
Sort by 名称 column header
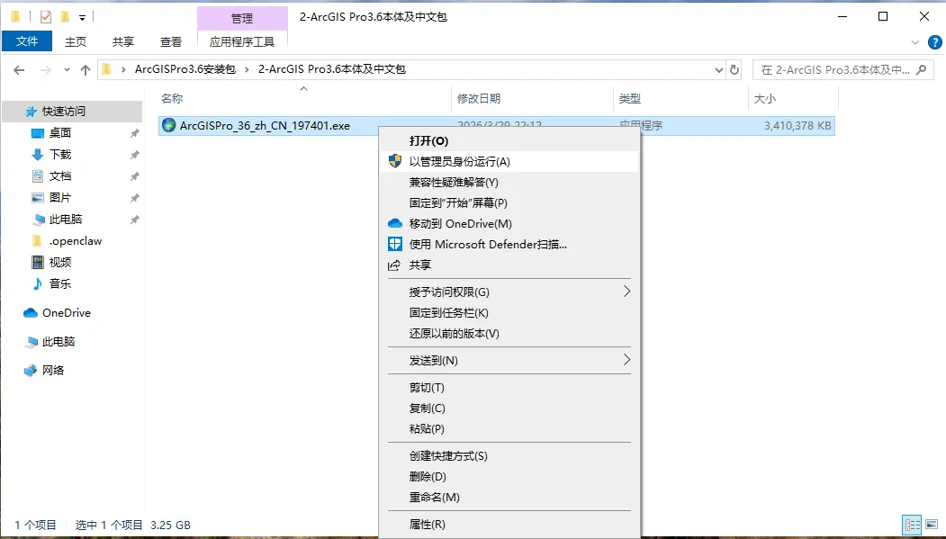[304, 98]
